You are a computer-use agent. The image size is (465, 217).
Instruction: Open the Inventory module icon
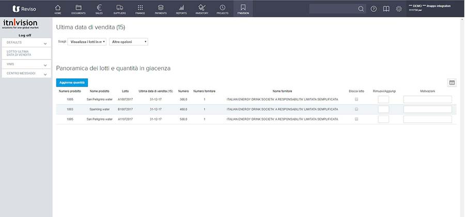tap(202, 9)
